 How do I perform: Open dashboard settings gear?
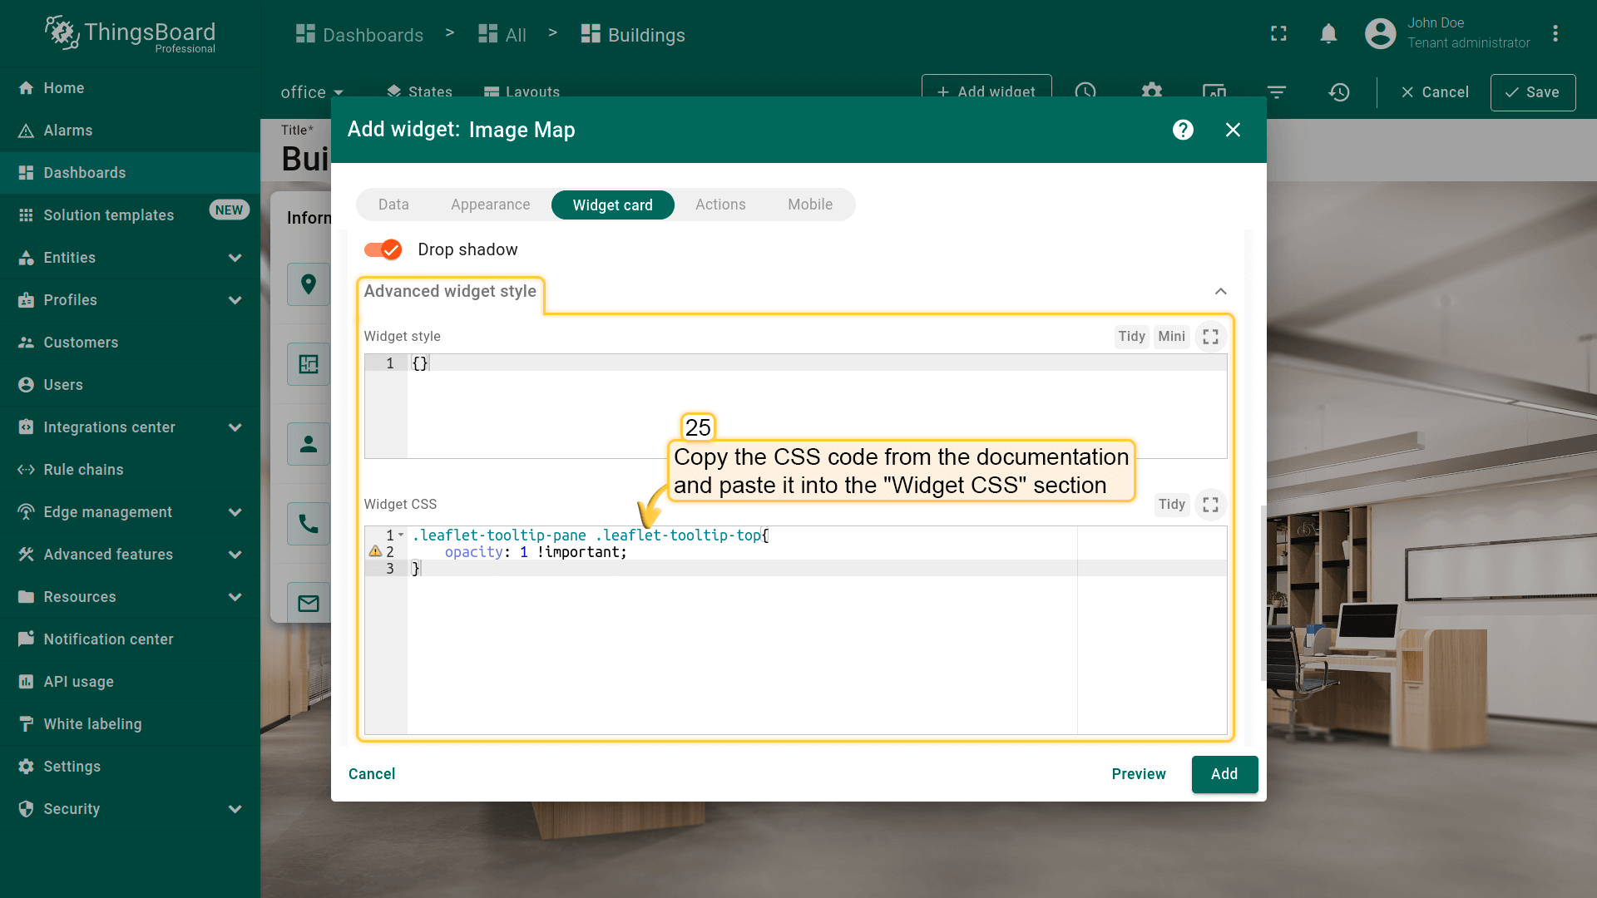pos(1151,91)
